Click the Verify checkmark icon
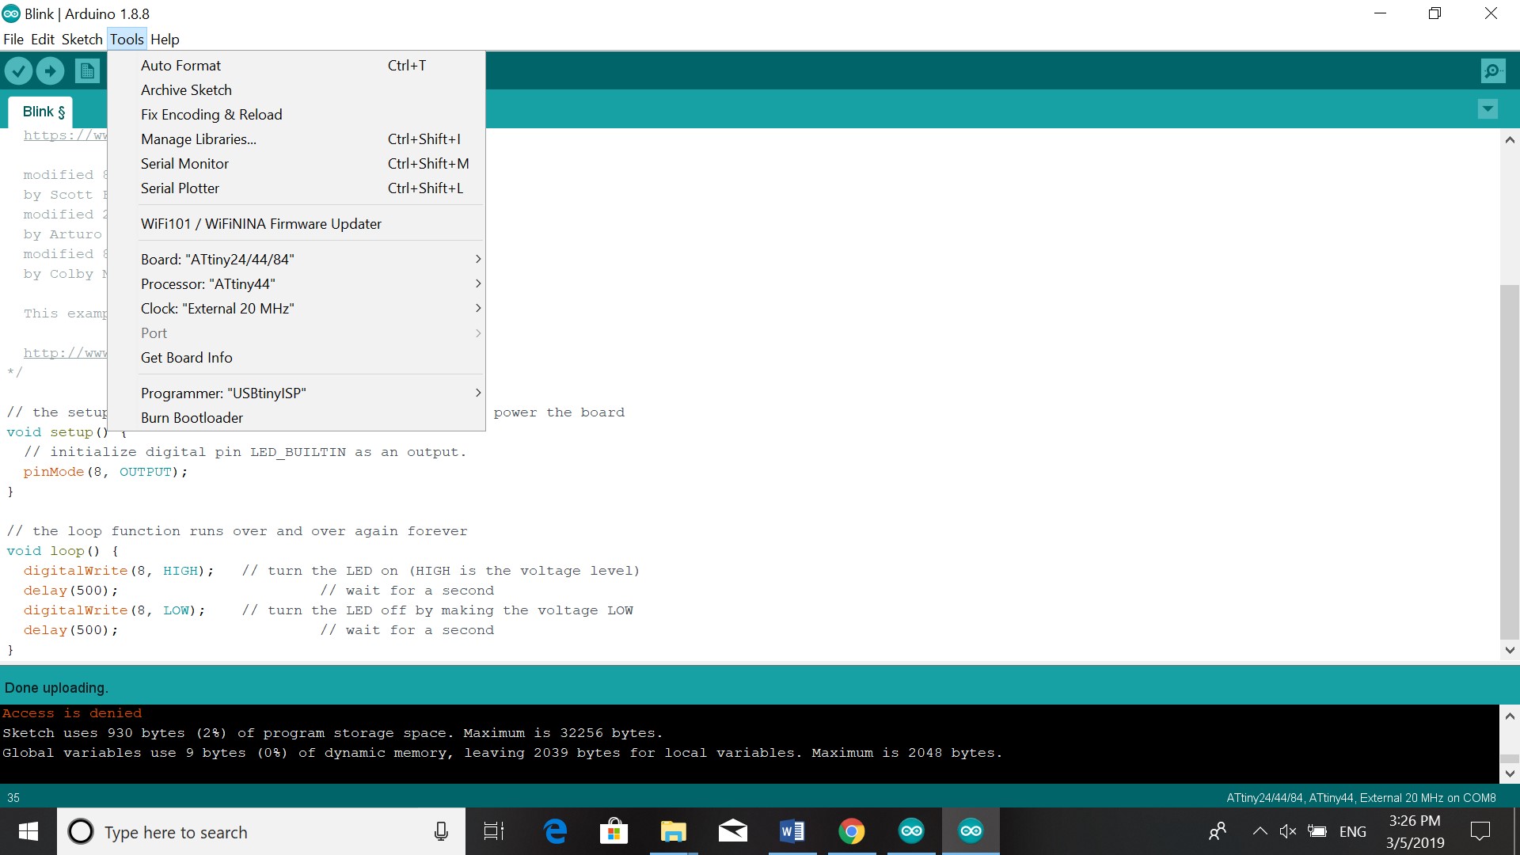This screenshot has width=1520, height=855. pyautogui.click(x=18, y=71)
